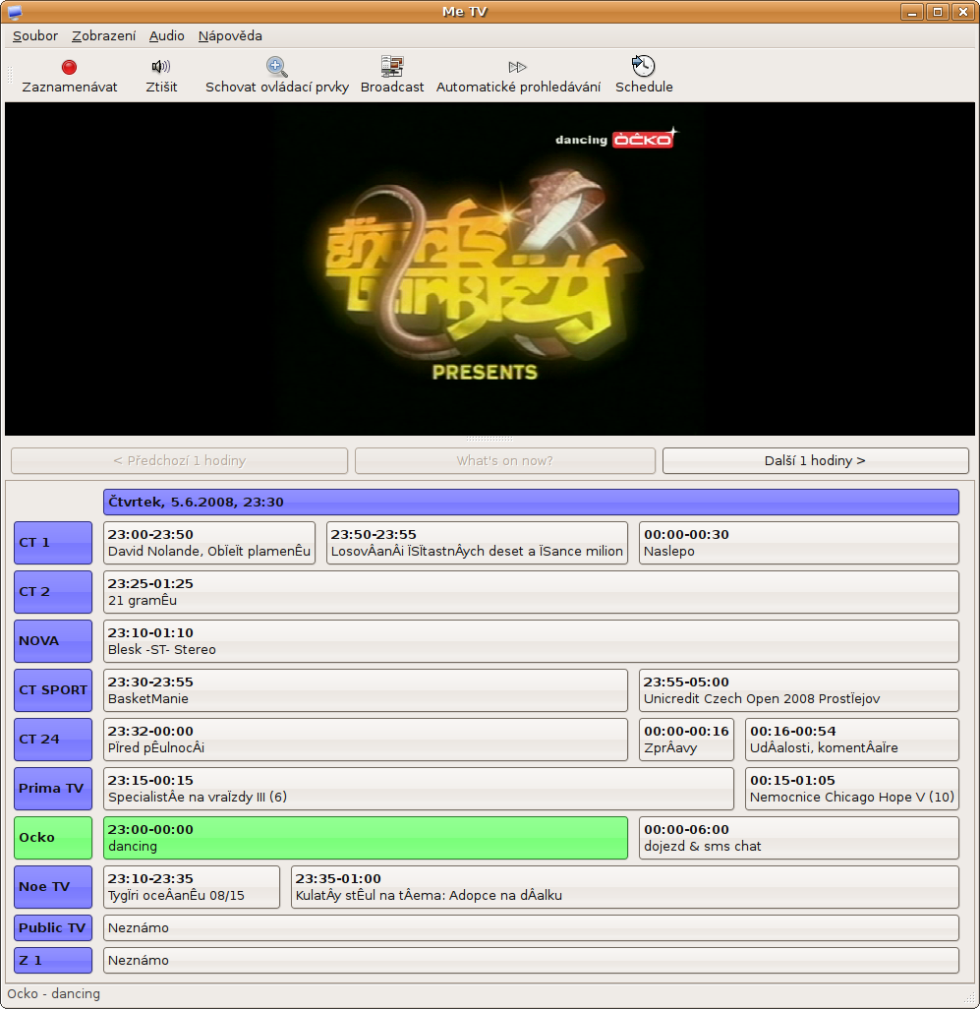Mute audio with the Ztišit speaker icon
Screen dimensions: 980x1009
click(x=161, y=66)
